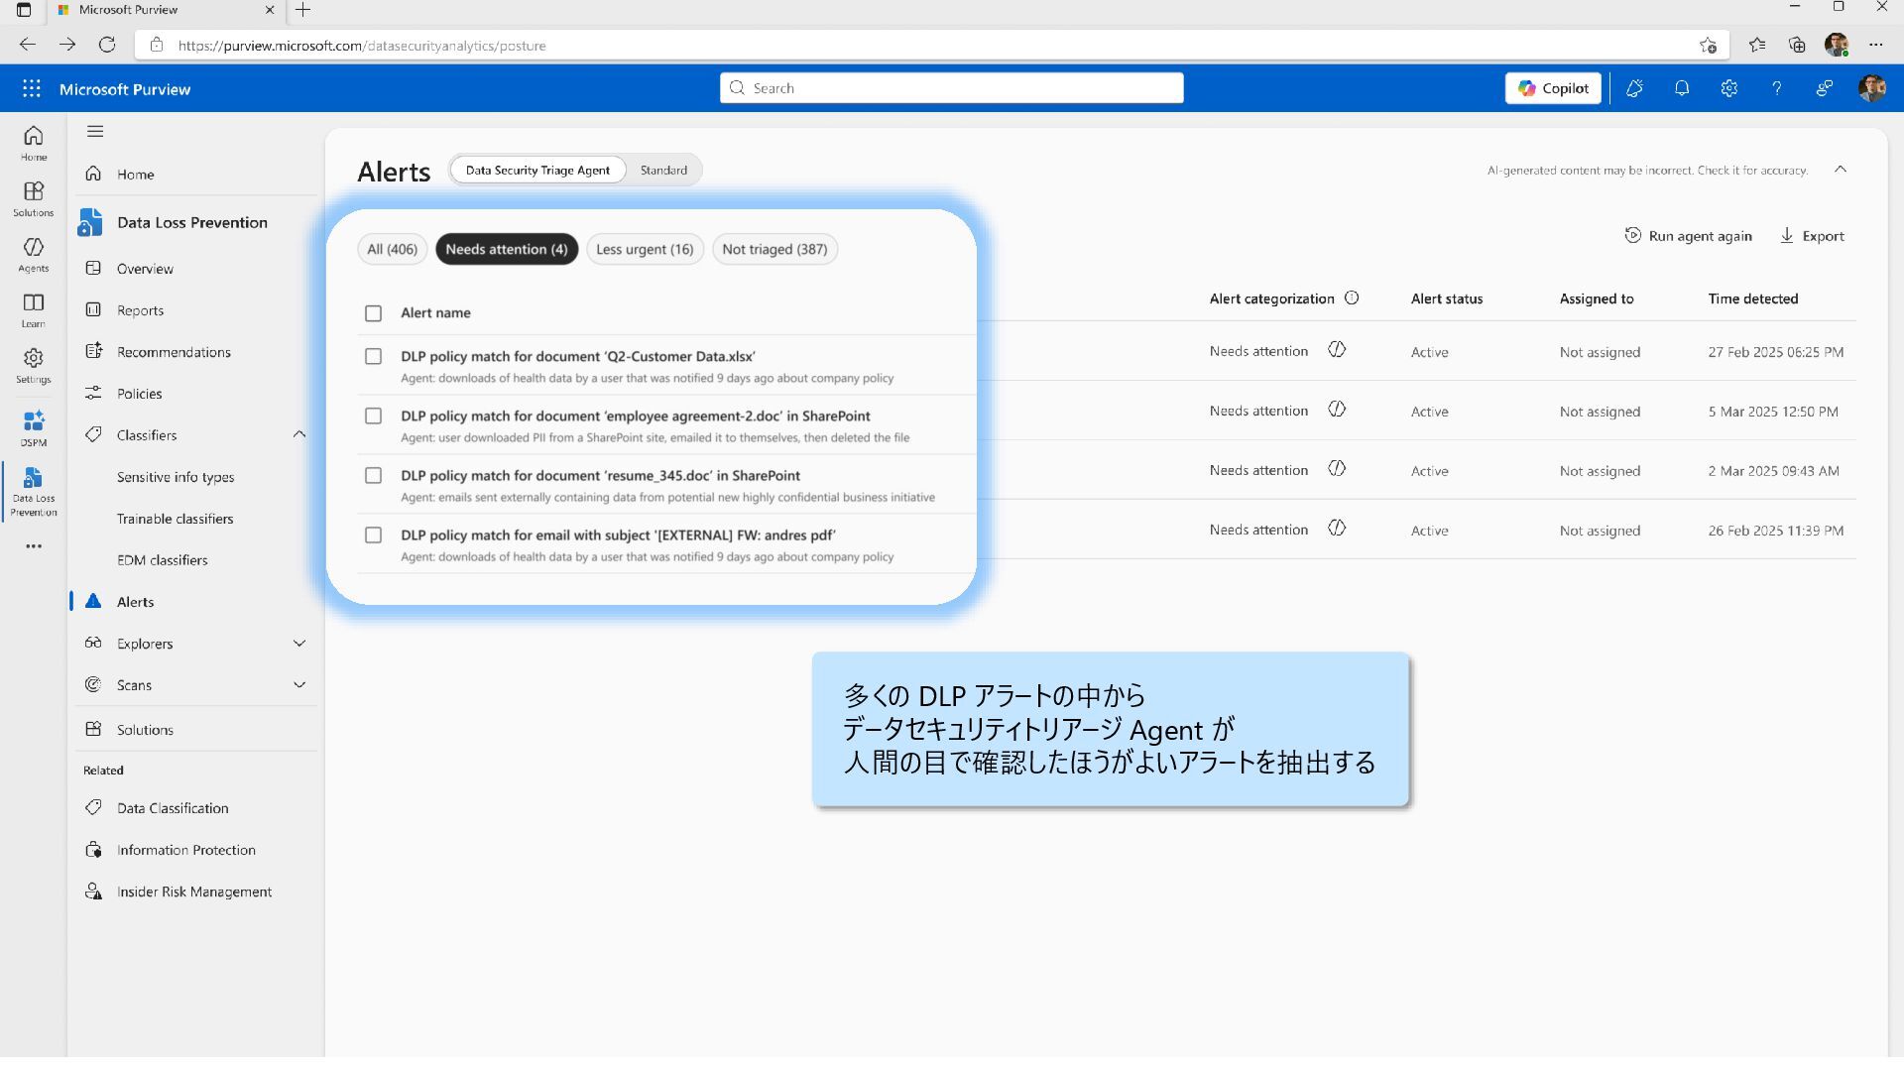
Task: Click the Search input field
Action: point(952,88)
